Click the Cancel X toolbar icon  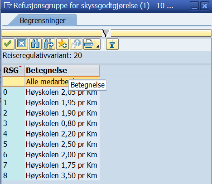pyautogui.click(x=22, y=44)
